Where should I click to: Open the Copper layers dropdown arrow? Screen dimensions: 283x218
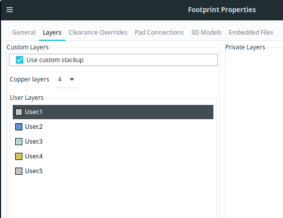point(72,79)
